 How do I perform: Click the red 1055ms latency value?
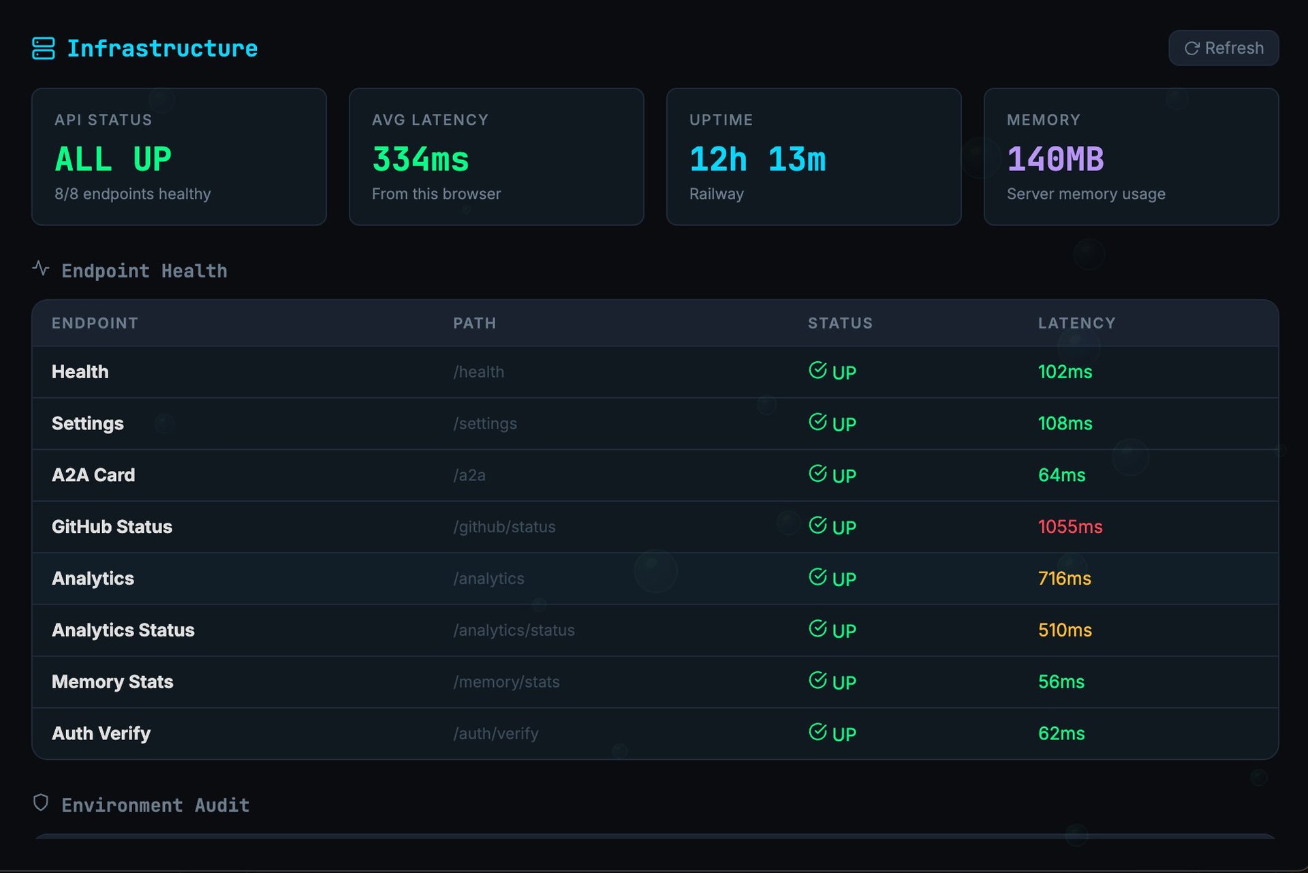1070,527
